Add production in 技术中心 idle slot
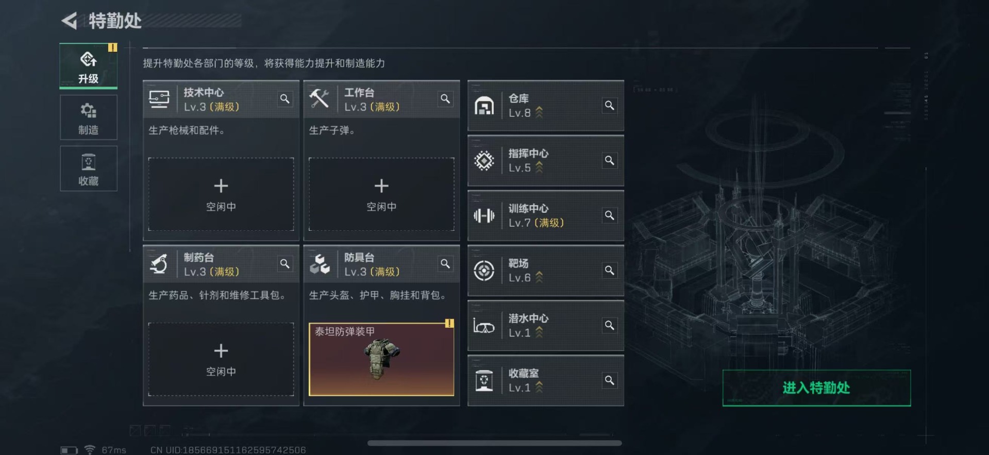The image size is (989, 455). click(221, 194)
